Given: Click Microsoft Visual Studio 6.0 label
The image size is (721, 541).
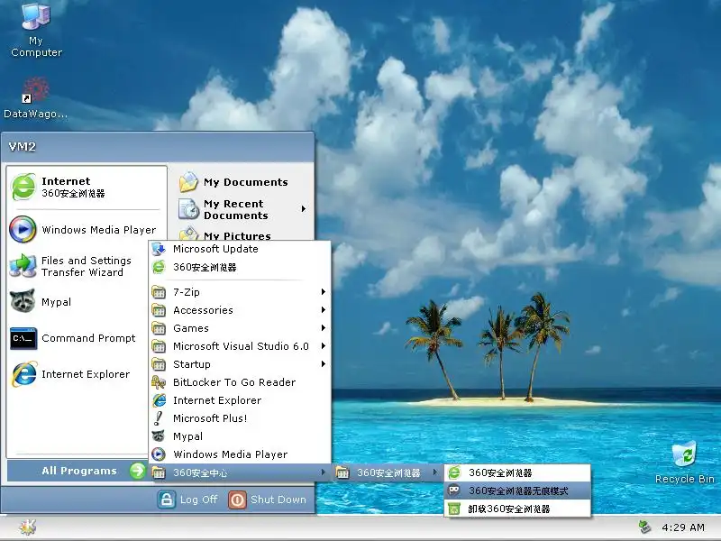Looking at the screenshot, I should click(241, 346).
